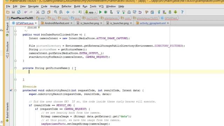Click the Make Project build icon
Viewport: 224px width, 126px height.
pos(80,12)
